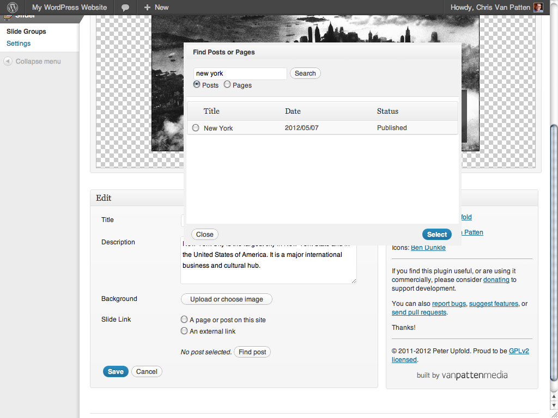Click the Slider menu icon in sidebar

tap(7, 17)
